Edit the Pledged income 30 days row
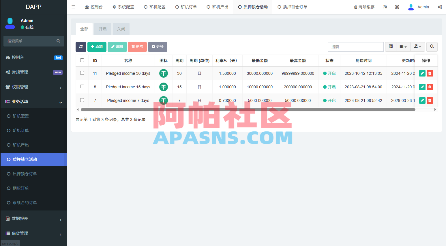Viewport: 446px width, 246px height. pyautogui.click(x=422, y=73)
